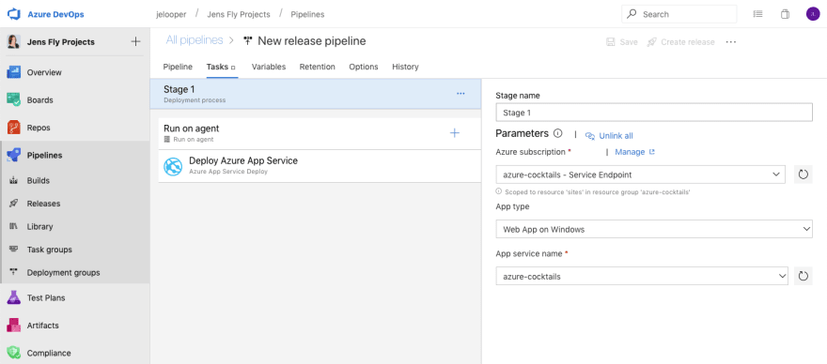Viewport: 827px width, 364px height.
Task: Click into the Search box
Action: tap(679, 14)
